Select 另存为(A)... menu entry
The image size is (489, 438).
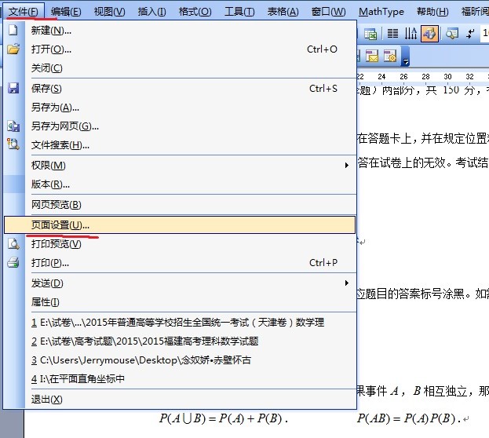[x=180, y=108]
